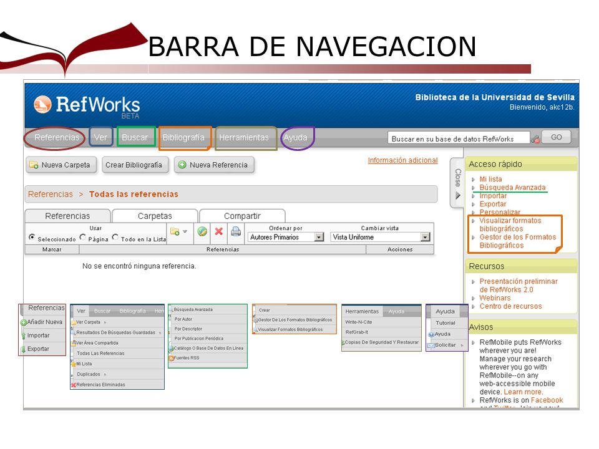Open Centro de recursos link

510,306
